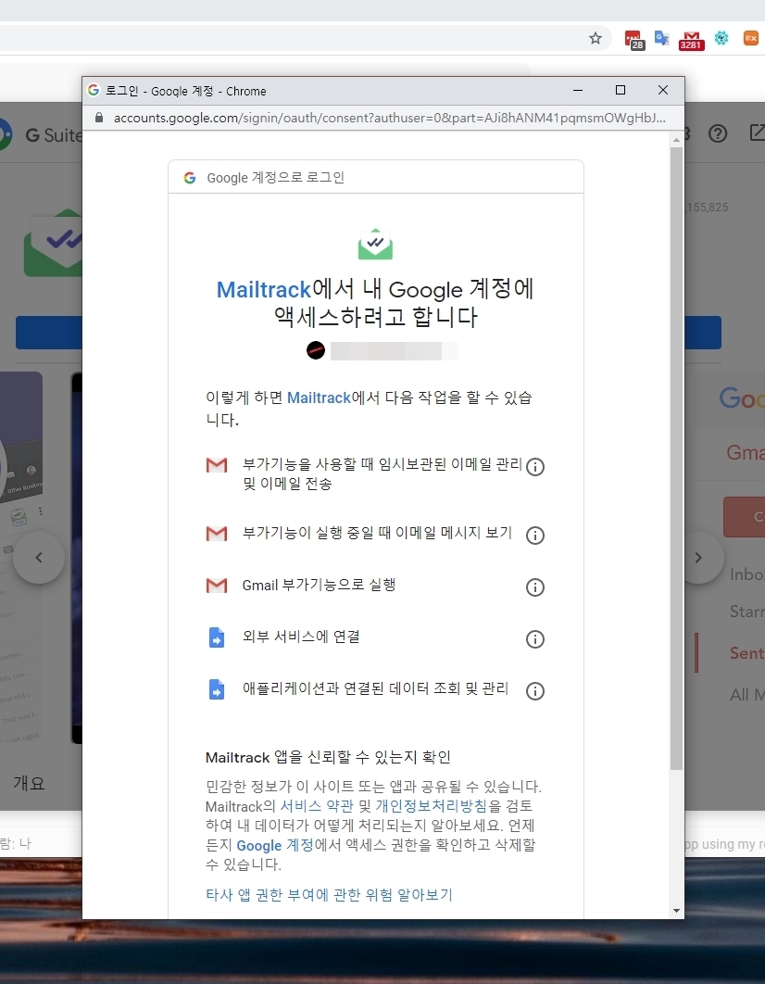Image resolution: width=765 pixels, height=984 pixels.
Task: Open the Google 계정 link
Action: point(275,845)
